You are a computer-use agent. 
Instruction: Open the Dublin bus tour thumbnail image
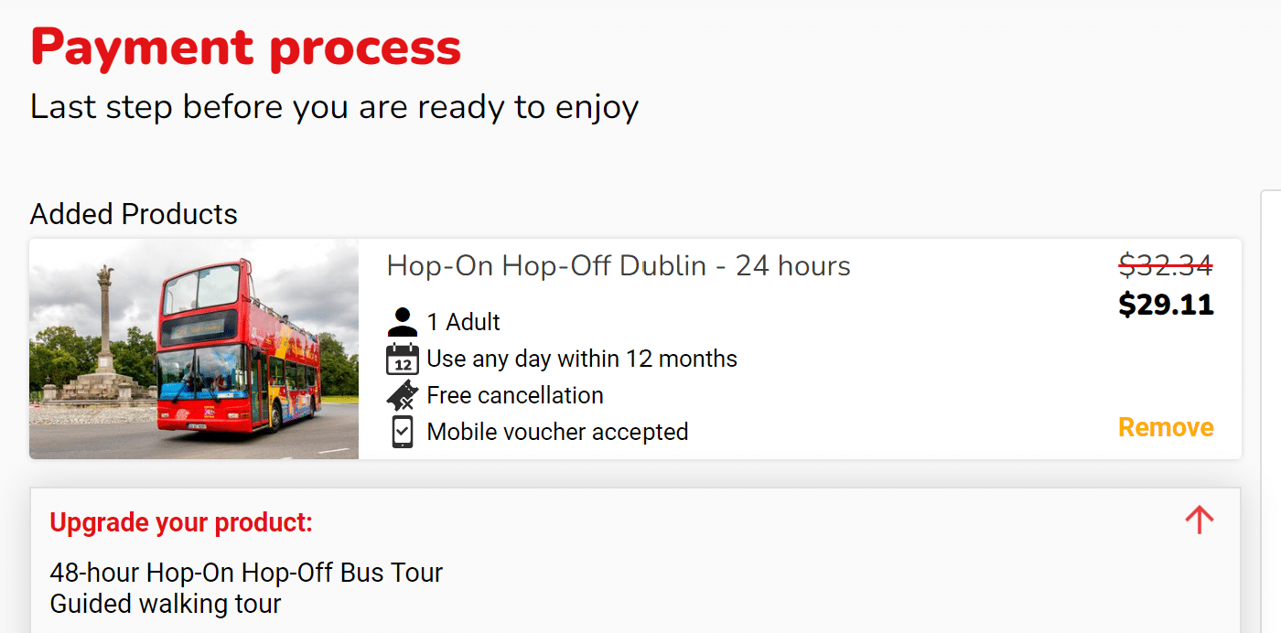[194, 349]
